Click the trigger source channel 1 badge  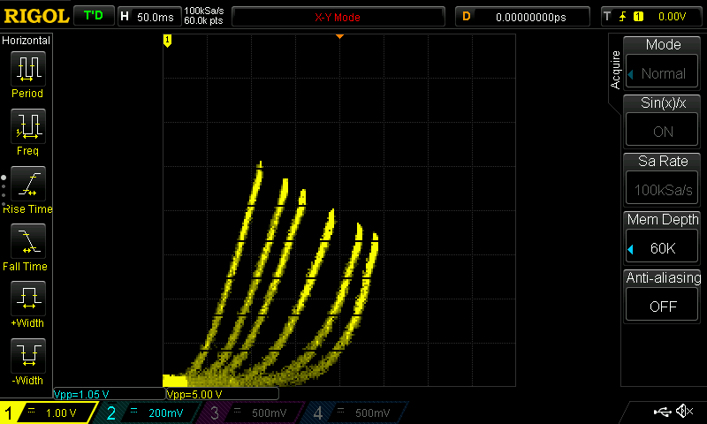tap(638, 17)
